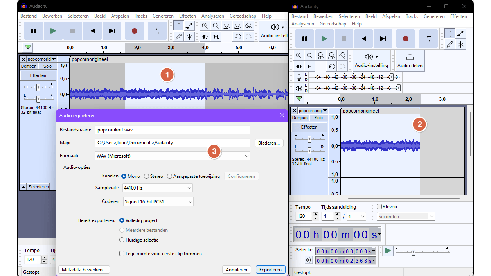Pick the Draw tool pencil icon

178,36
